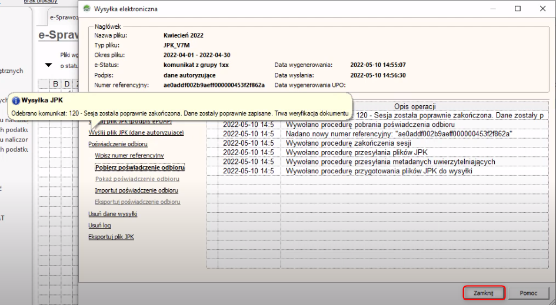Image resolution: width=556 pixels, height=305 pixels.
Task: Open Pomoc help button
Action: point(528,293)
